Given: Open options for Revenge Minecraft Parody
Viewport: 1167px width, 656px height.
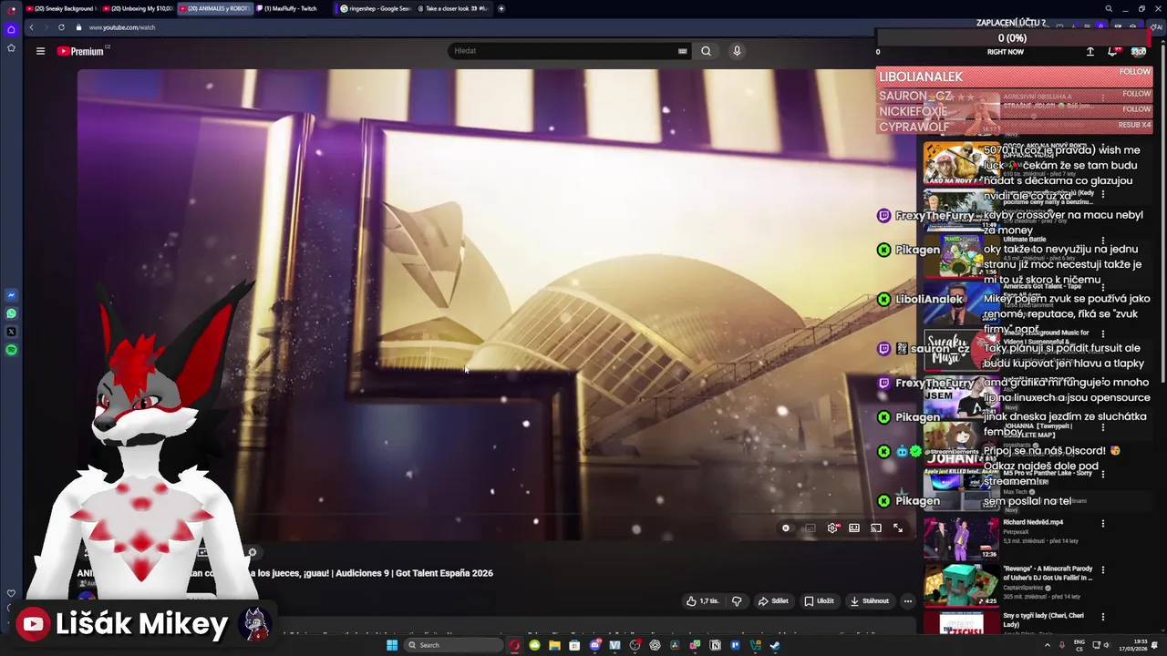Looking at the screenshot, I should pos(1102,570).
